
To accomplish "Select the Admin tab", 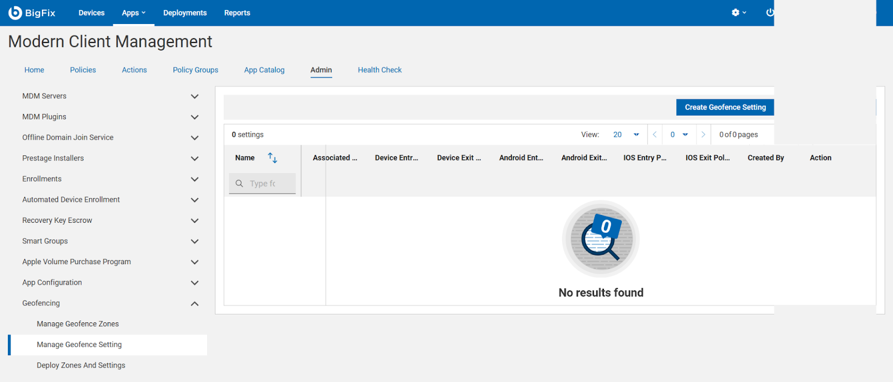I will click(x=321, y=70).
